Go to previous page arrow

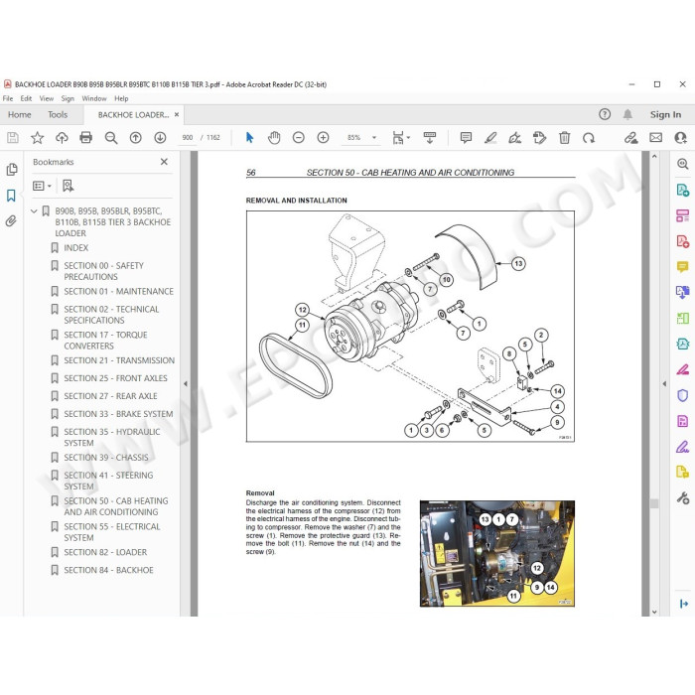point(136,138)
